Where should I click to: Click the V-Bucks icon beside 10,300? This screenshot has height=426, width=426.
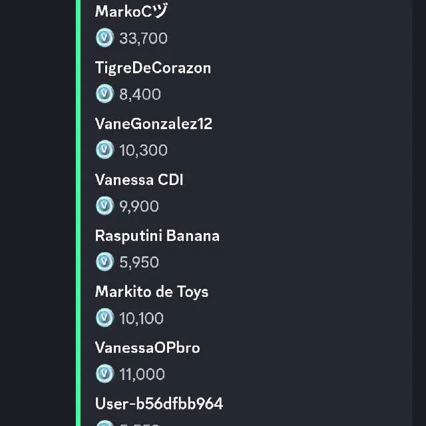click(105, 150)
